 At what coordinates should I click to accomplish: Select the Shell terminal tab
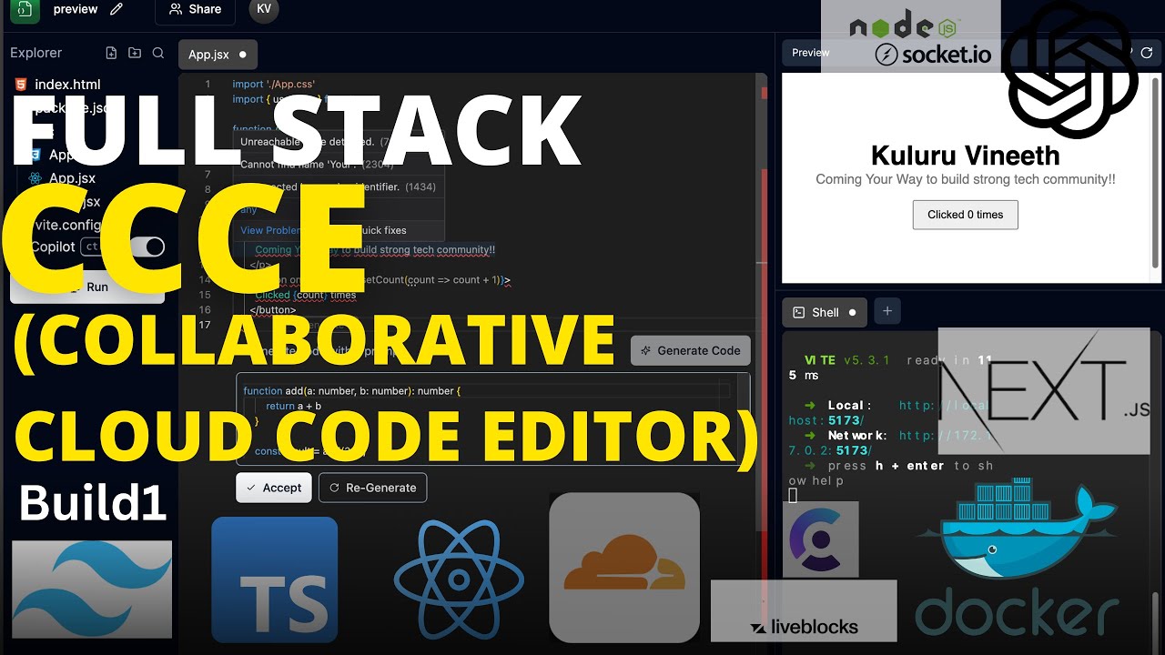(825, 312)
